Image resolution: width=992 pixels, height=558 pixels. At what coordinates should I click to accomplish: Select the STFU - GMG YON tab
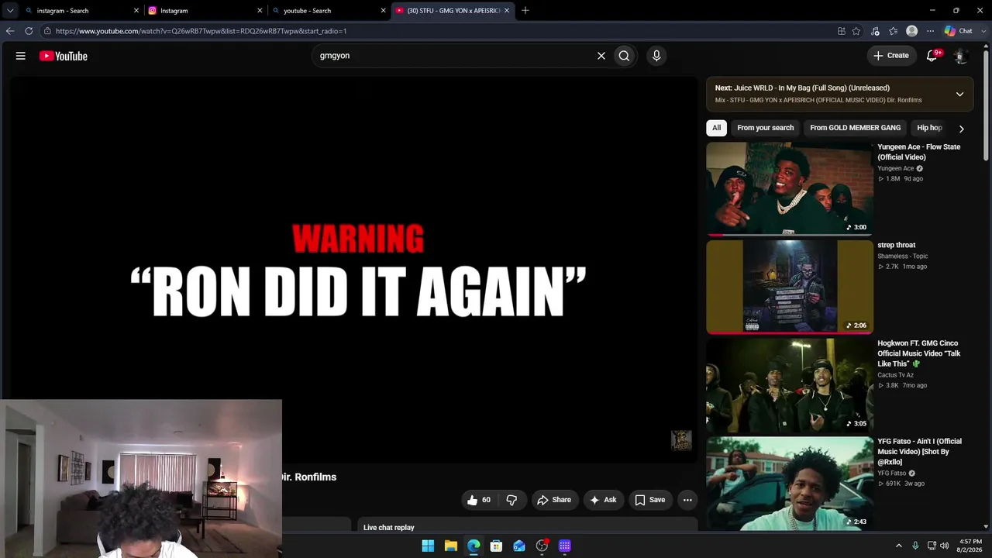453,11
